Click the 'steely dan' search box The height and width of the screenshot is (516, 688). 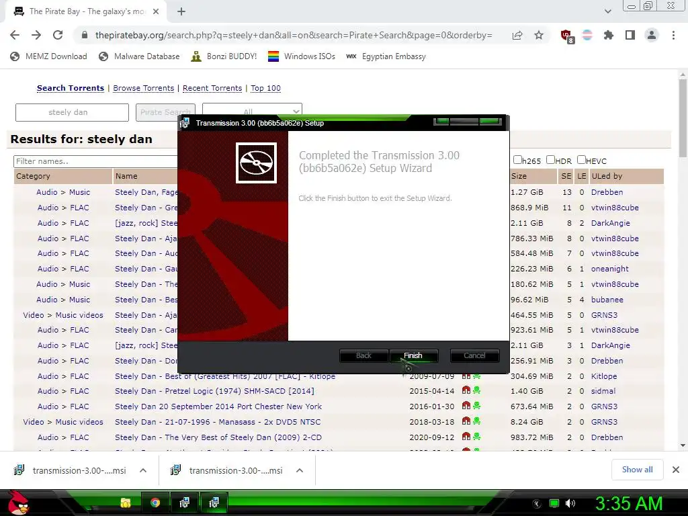coord(72,112)
